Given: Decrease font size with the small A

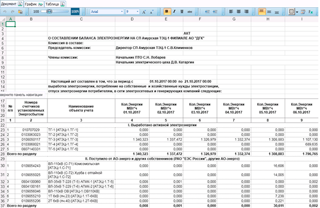Looking at the screenshot, I should [152, 12].
